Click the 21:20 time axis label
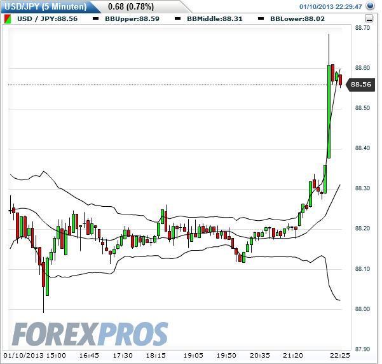 (293, 356)
